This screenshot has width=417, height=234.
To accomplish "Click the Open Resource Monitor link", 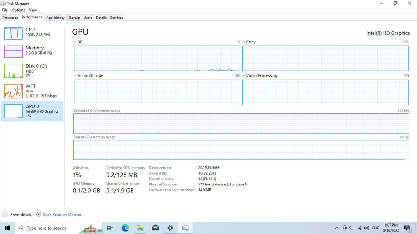I will (x=62, y=215).
